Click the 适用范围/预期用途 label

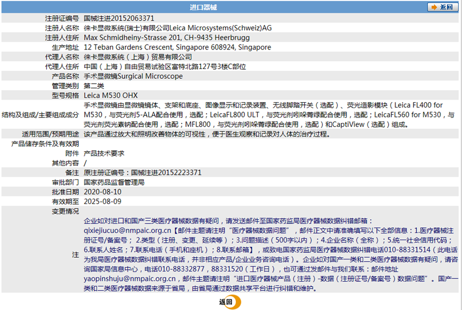point(51,134)
